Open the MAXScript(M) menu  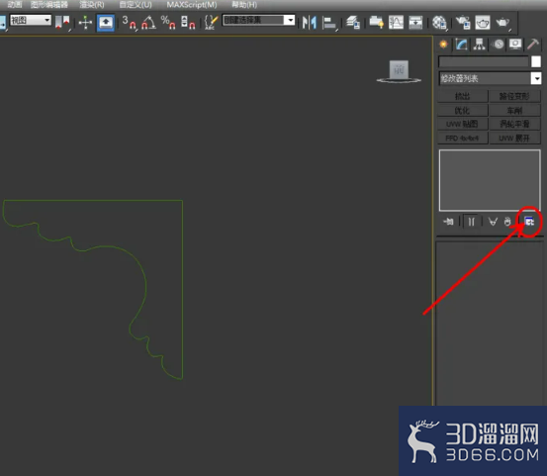pyautogui.click(x=192, y=5)
